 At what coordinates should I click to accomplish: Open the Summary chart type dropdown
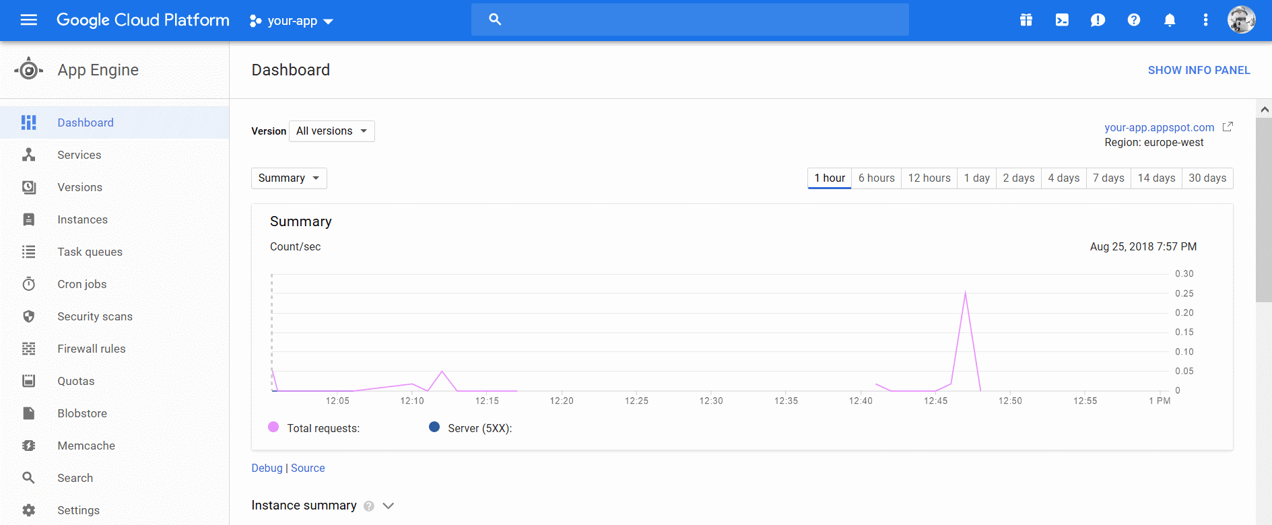(x=289, y=178)
